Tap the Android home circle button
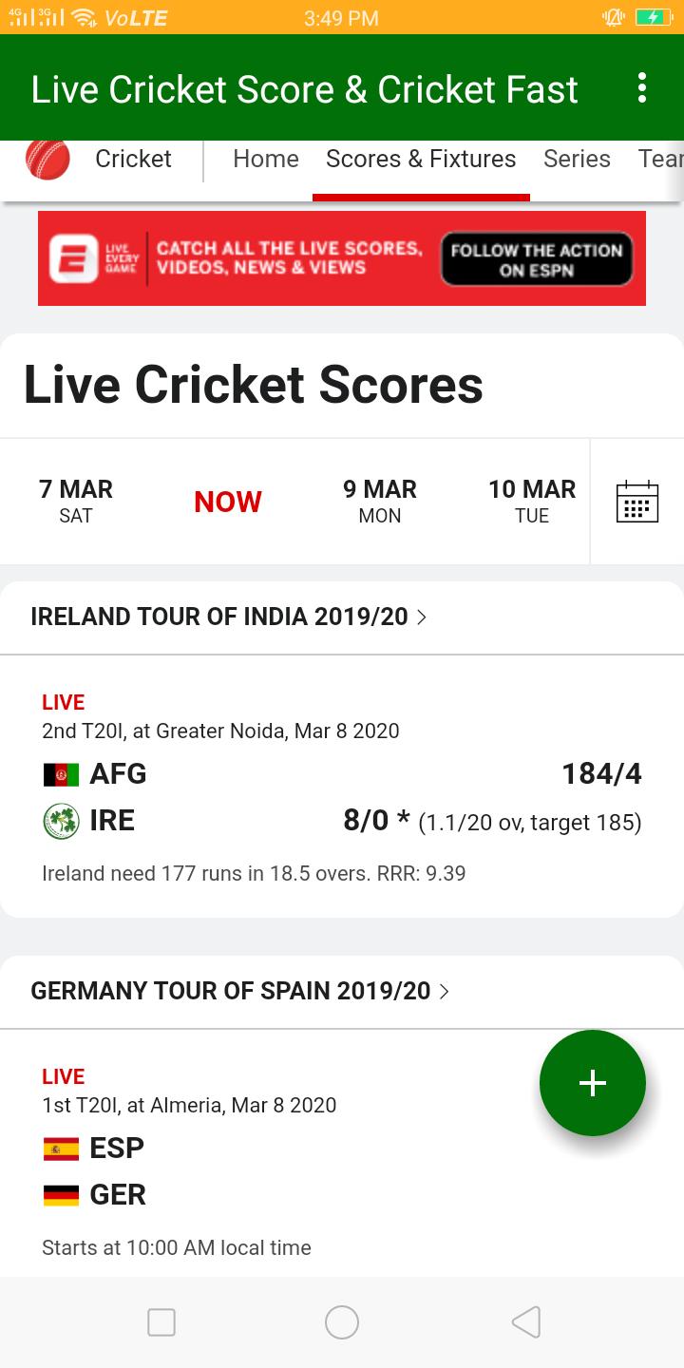Image resolution: width=684 pixels, height=1368 pixels. pos(342,1321)
